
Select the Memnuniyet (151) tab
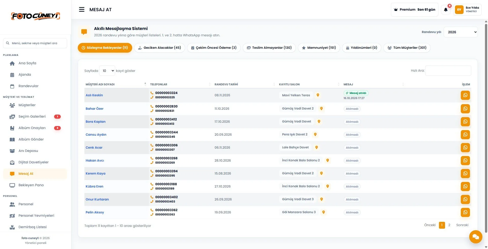click(319, 48)
